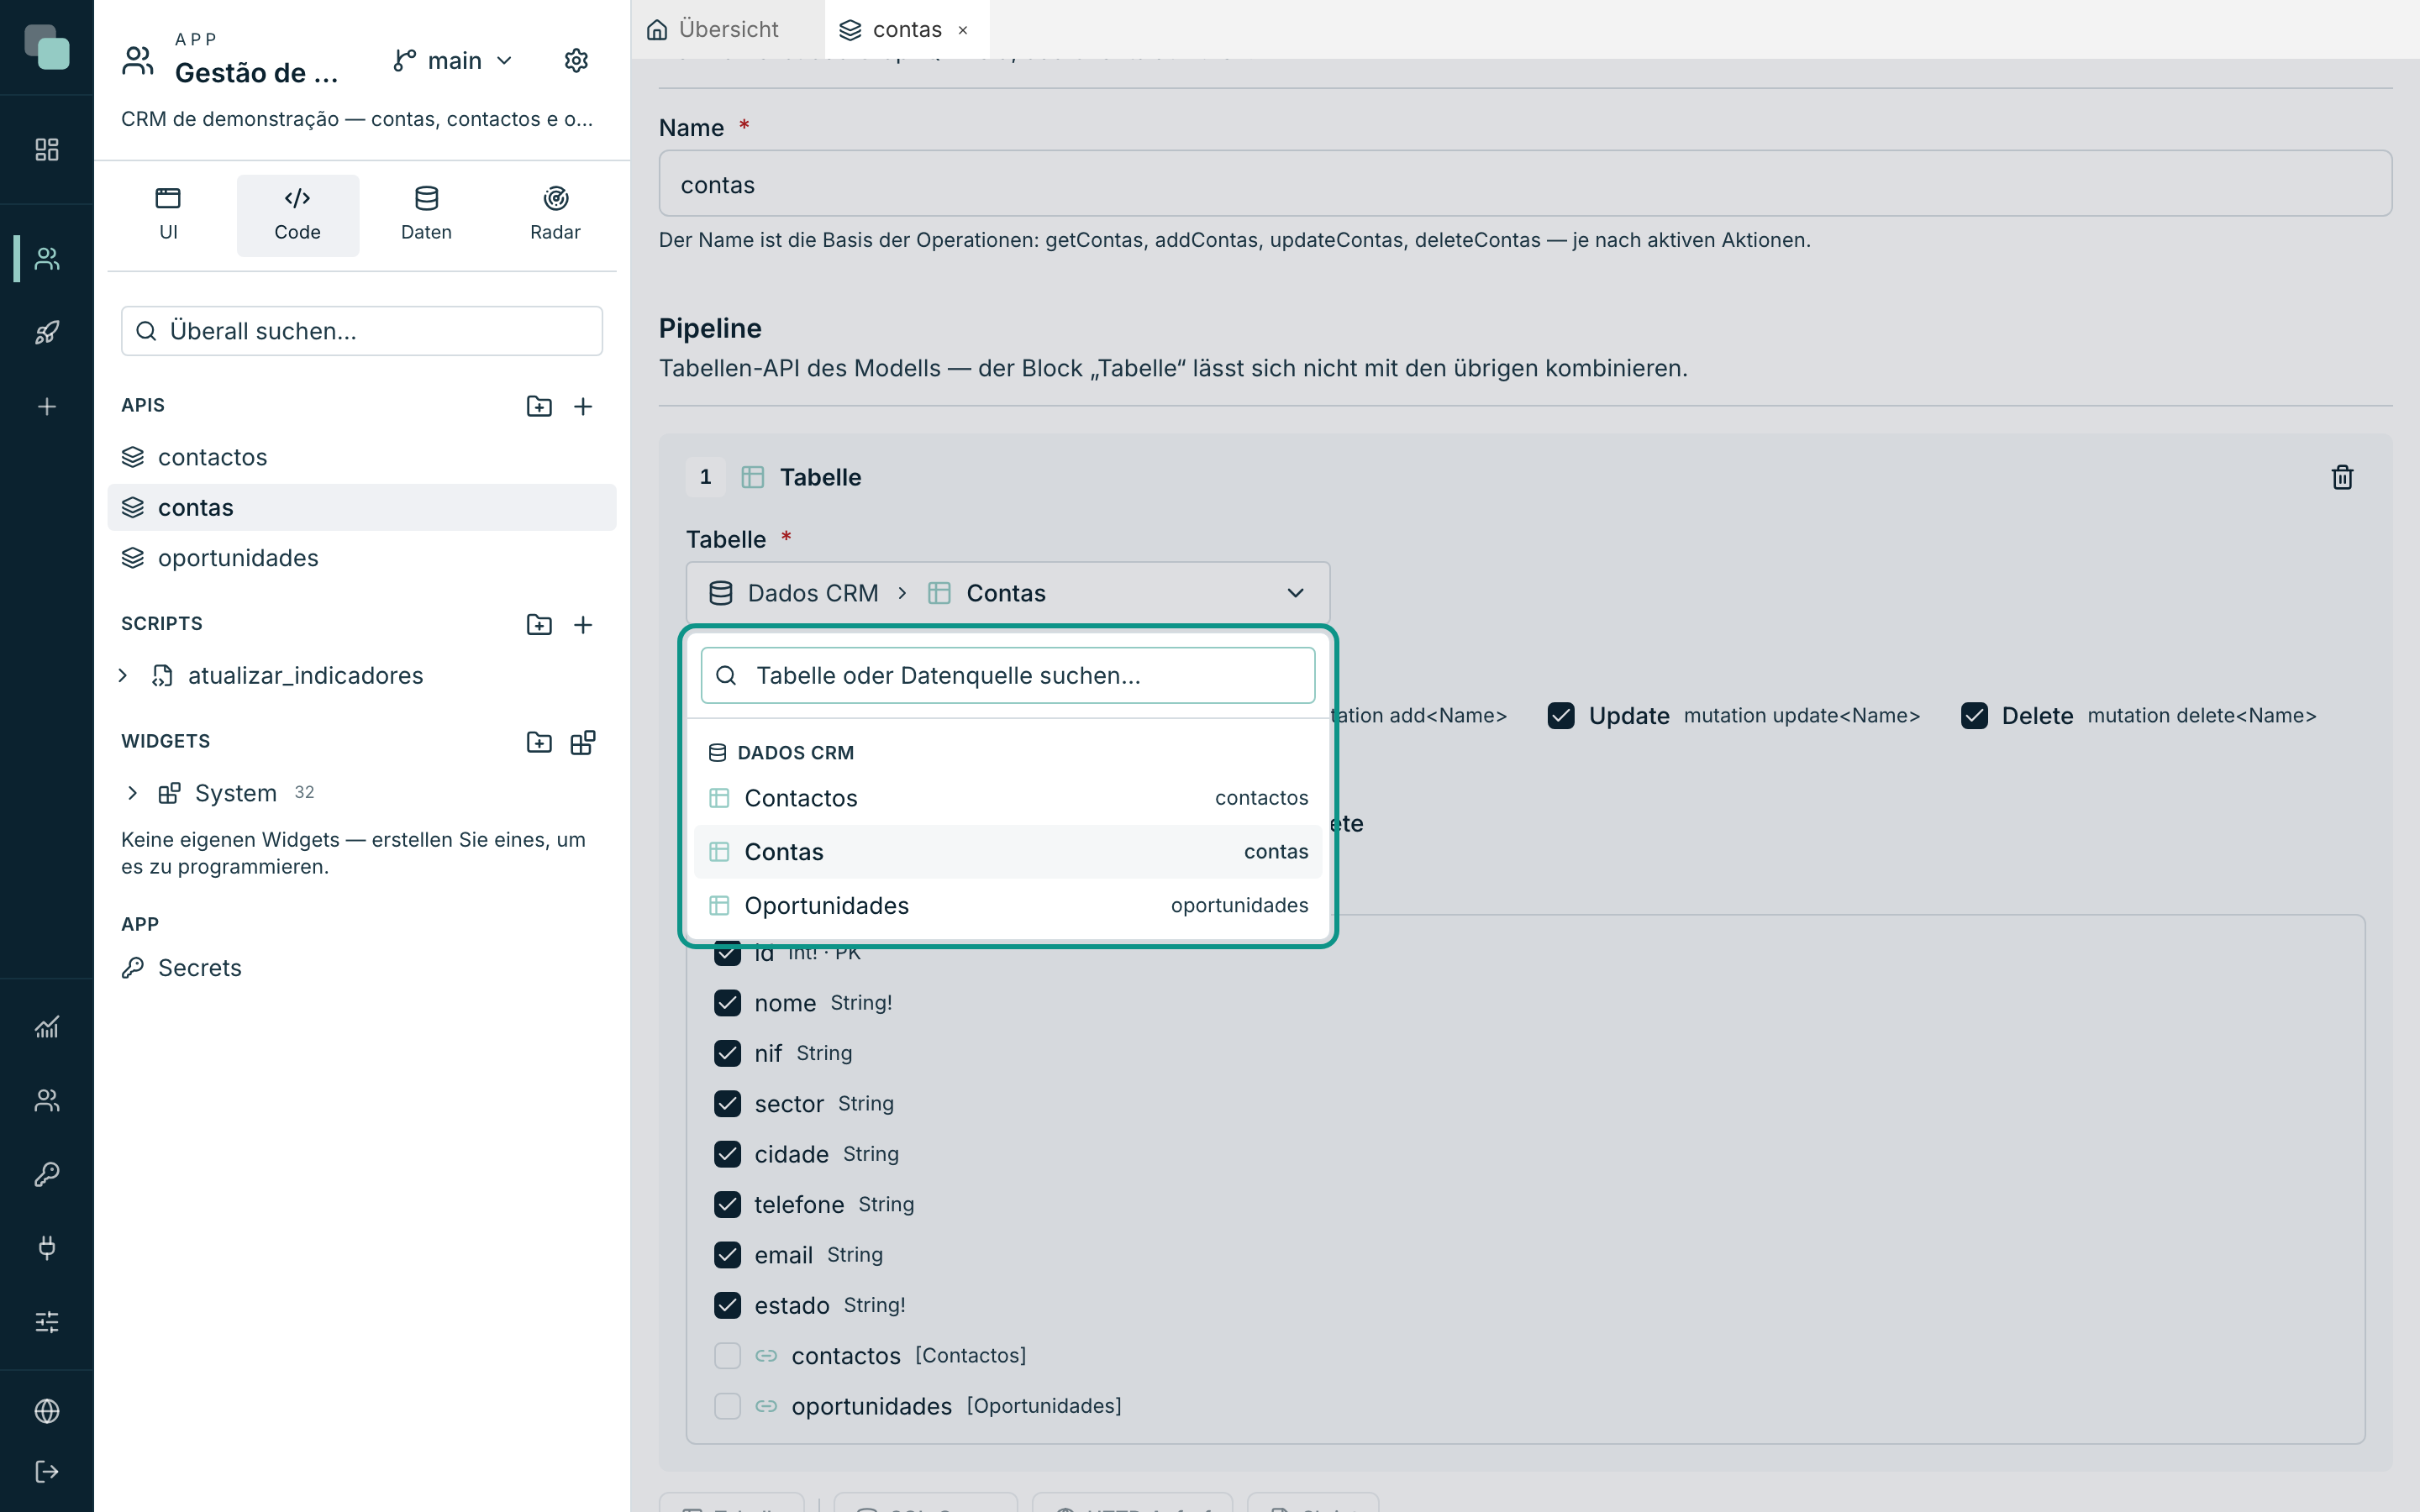Open the key credentials icon in left rail
The height and width of the screenshot is (1512, 2420).
(47, 1174)
